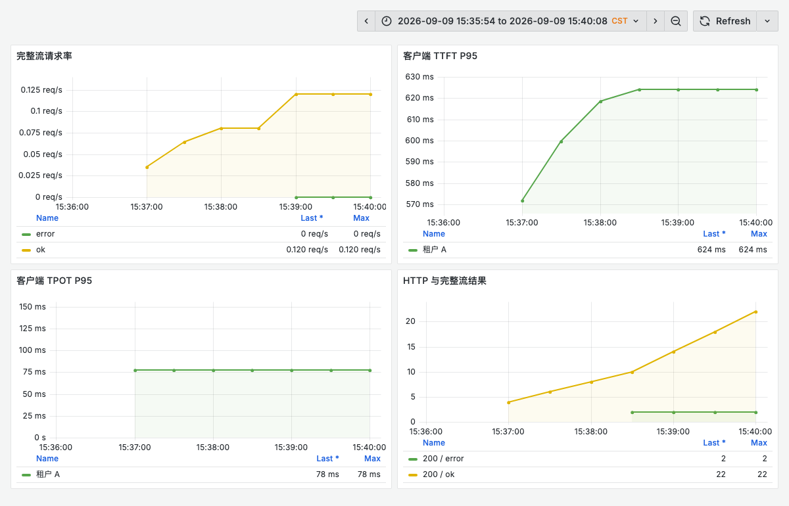This screenshot has width=789, height=506.
Task: Click green swatch of TTFT 租户 A legend
Action: (x=413, y=250)
